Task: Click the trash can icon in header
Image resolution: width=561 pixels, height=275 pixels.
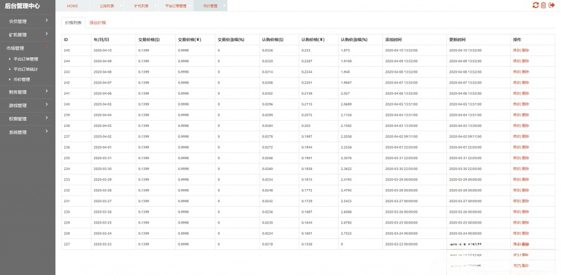Action: click(543, 5)
